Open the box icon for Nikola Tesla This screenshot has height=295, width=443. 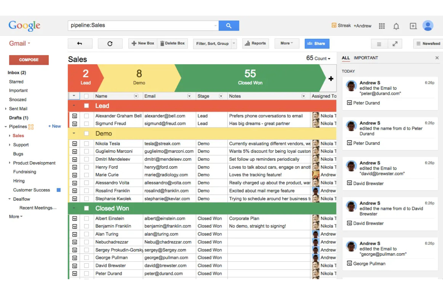75,144
